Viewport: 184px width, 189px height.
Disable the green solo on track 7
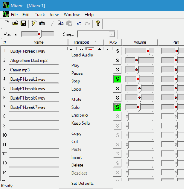coord(117,107)
